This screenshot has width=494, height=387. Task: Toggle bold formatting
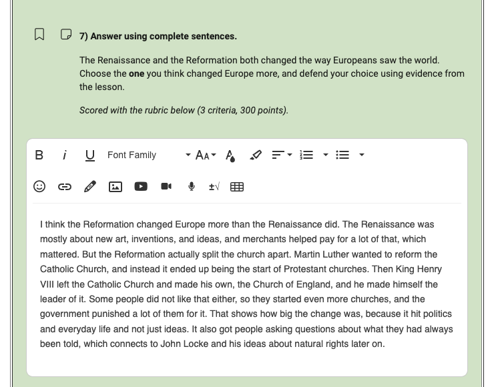39,155
